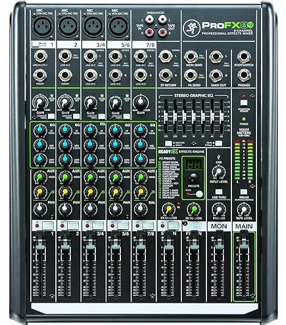Mute channel 2

(x=73, y=225)
